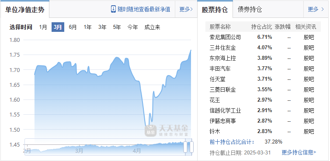Viewport: 330px width, 161px height.
Task: Grab the left range slider handle
Action: pos(185,147)
